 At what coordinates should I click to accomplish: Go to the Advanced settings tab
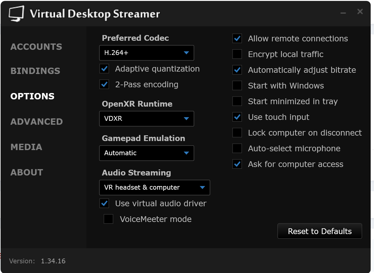point(37,122)
